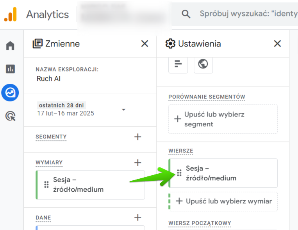Open the Reports chart icon
Image resolution: width=298 pixels, height=230 pixels.
[x=10, y=69]
